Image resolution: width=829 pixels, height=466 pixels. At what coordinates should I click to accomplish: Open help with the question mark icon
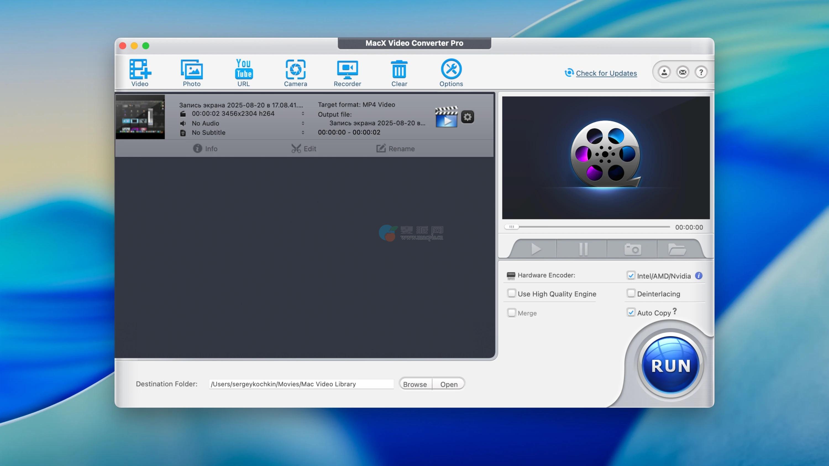click(701, 72)
